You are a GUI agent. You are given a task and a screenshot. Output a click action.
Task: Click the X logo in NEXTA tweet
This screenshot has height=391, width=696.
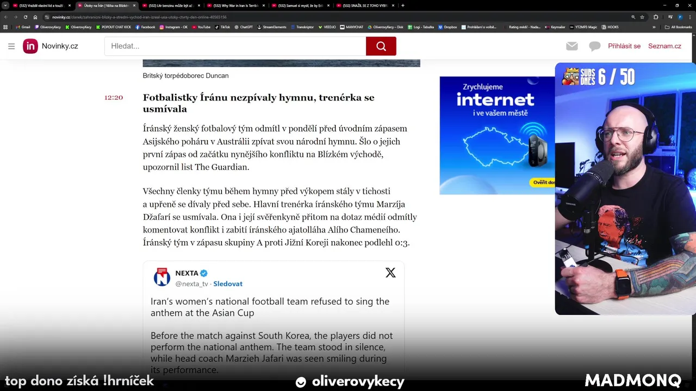tap(390, 273)
